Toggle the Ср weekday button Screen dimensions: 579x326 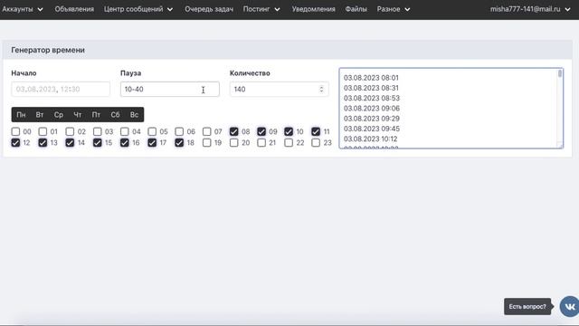tap(59, 115)
